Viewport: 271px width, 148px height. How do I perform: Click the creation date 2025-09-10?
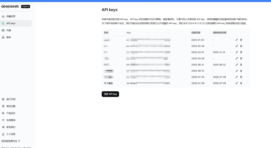tap(197, 71)
